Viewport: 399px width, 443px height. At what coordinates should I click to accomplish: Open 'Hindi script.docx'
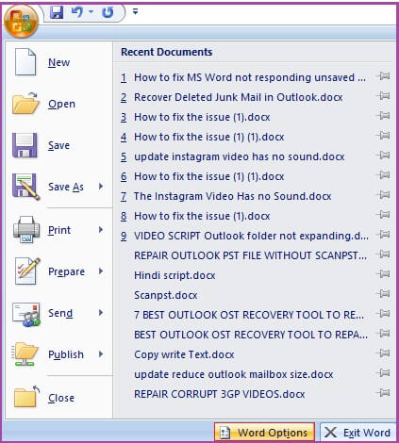coord(175,275)
